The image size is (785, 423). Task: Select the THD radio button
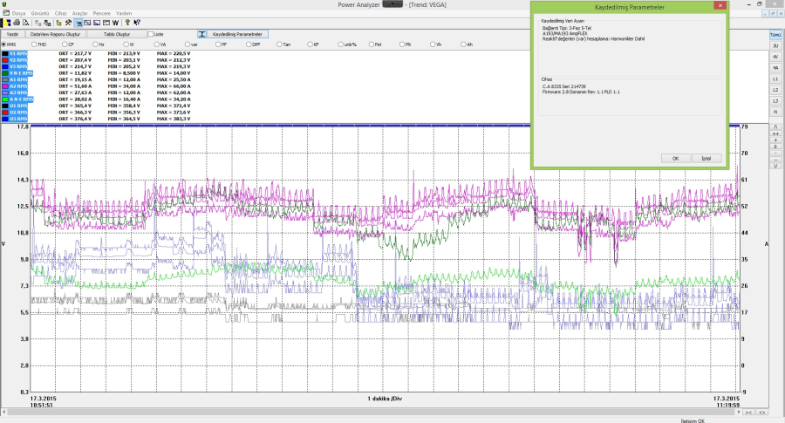[x=34, y=44]
